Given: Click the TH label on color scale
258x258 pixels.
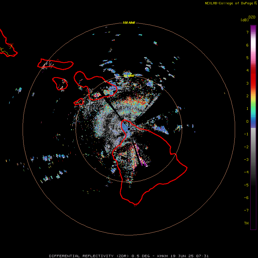Looking at the screenshot, I should coord(246,223).
